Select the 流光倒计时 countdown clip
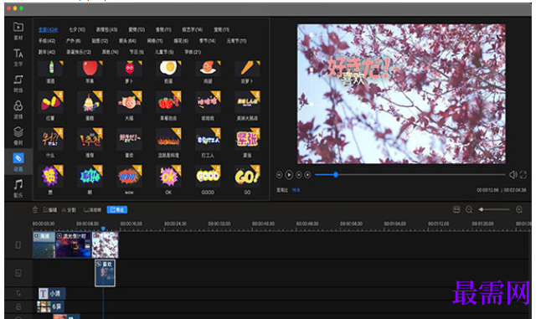 click(x=73, y=245)
